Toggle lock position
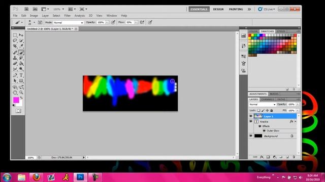Screen dimensions: 325x182 click(x=268, y=110)
